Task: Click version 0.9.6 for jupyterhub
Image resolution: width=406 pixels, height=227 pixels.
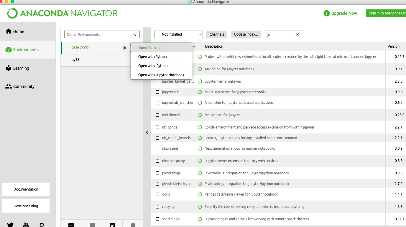Action: pos(398,92)
